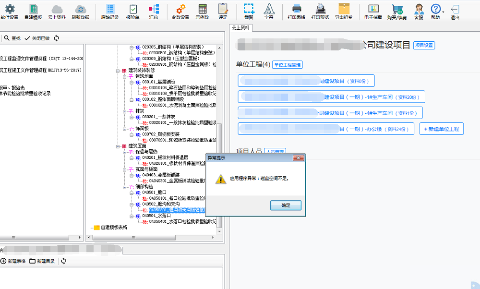Open the 帮助 dropdown arrow
The image size is (480, 289).
click(443, 12)
